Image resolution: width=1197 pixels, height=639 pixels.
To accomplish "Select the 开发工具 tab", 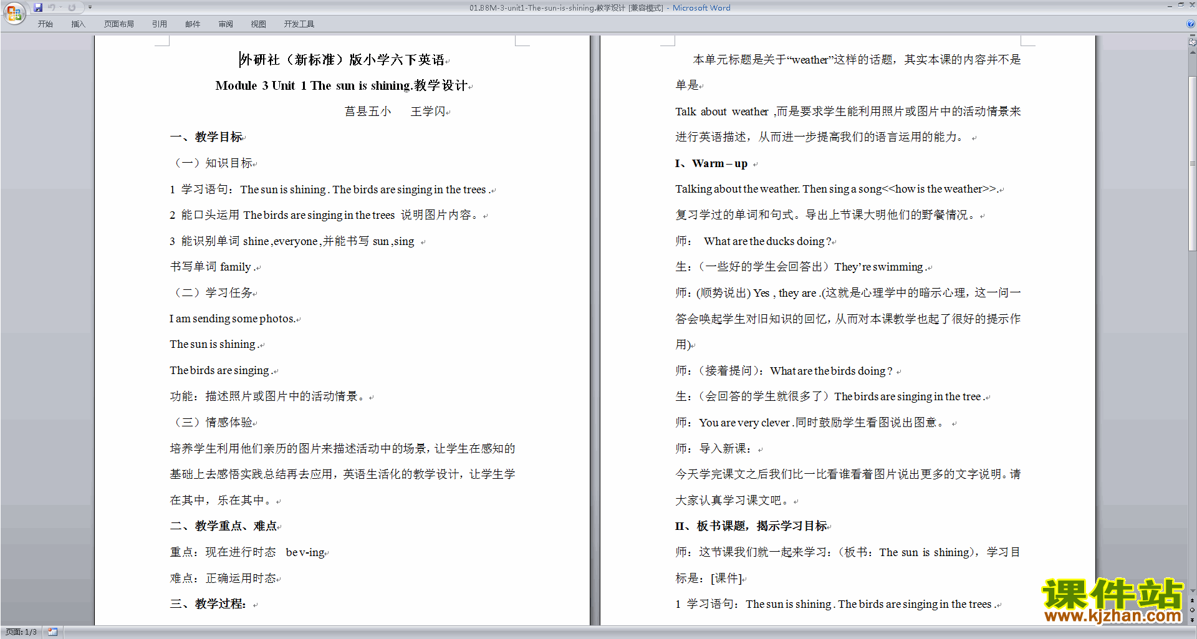I will 299,24.
